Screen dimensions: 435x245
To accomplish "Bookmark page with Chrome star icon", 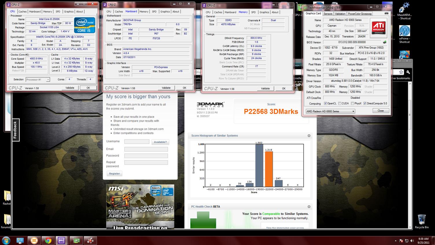I will tap(401, 72).
